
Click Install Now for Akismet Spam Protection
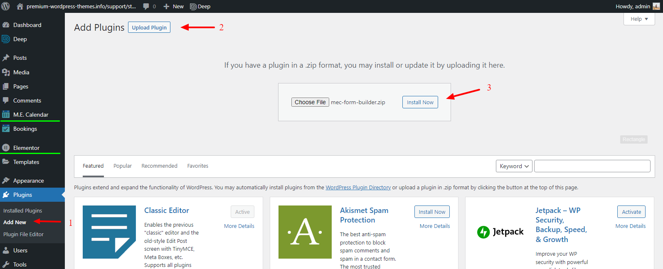click(x=432, y=212)
